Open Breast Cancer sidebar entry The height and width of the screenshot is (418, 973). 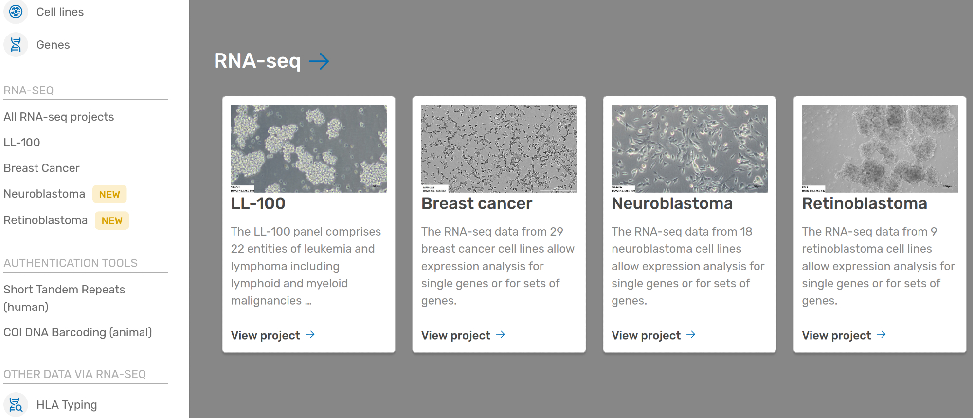tap(41, 168)
